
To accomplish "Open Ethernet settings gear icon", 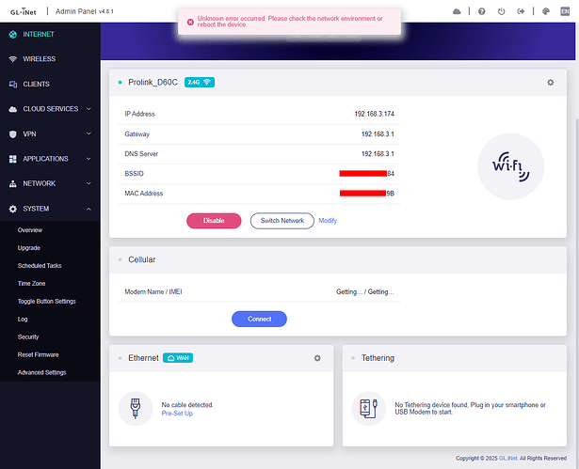I will point(317,358).
